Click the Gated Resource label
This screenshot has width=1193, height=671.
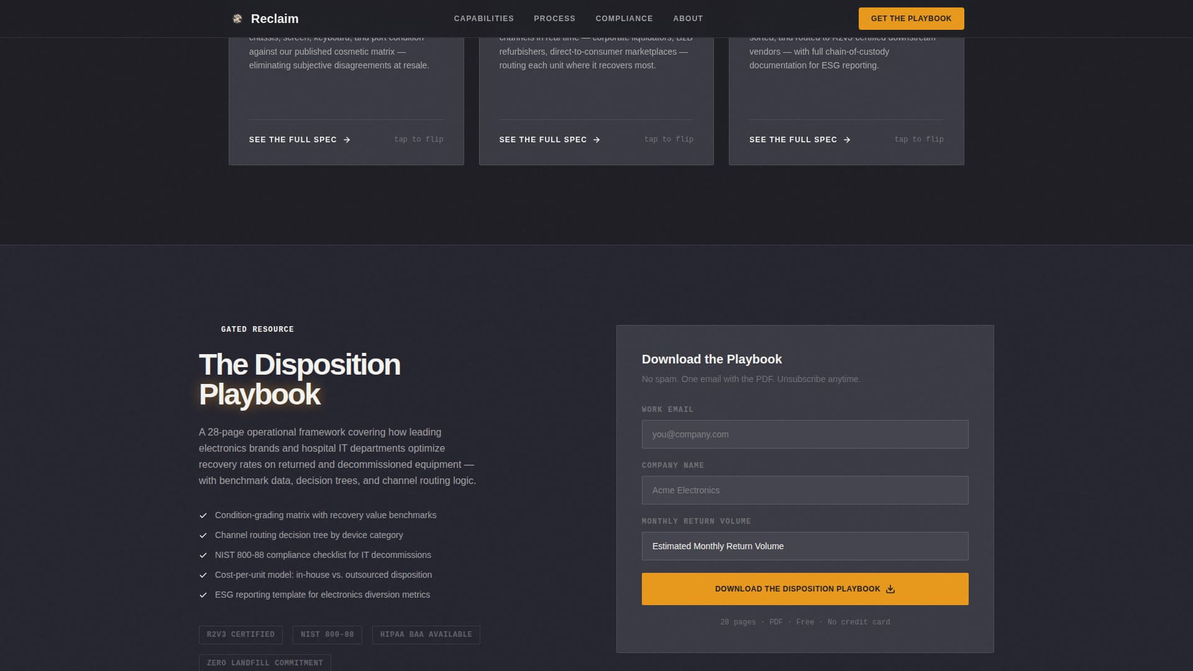tap(257, 329)
